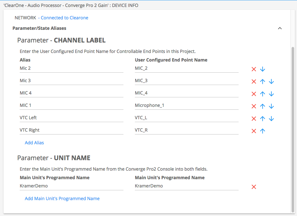
Task: Delete the Mic 2 alias row
Action: [254, 69]
